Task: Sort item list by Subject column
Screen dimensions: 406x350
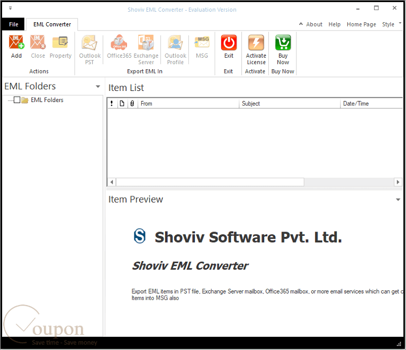Action: click(290, 104)
